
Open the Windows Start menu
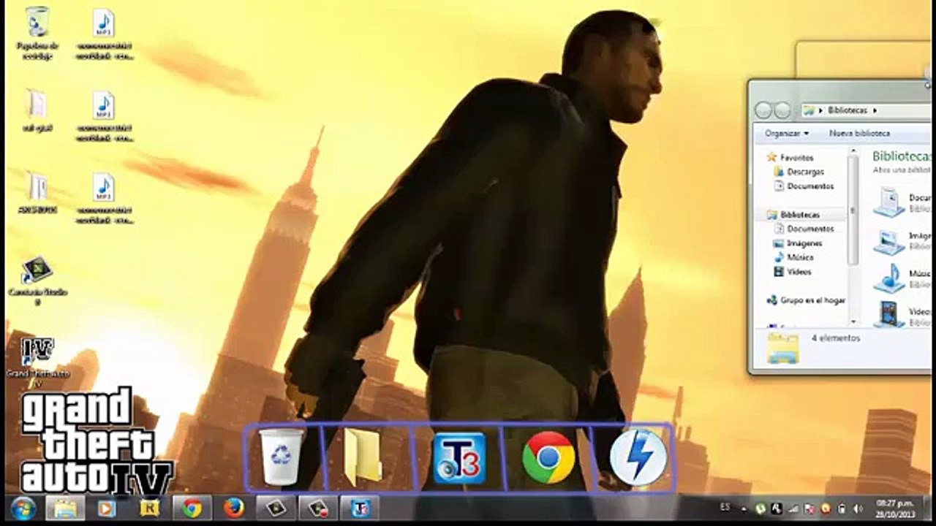[x=23, y=508]
